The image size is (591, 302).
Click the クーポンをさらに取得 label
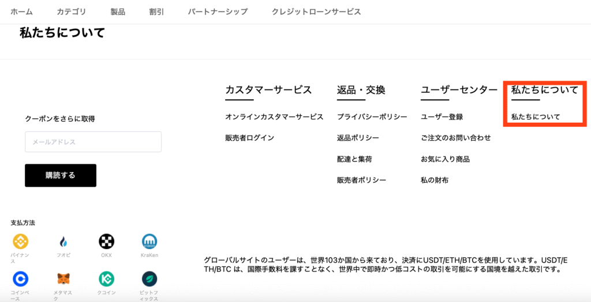(x=60, y=119)
